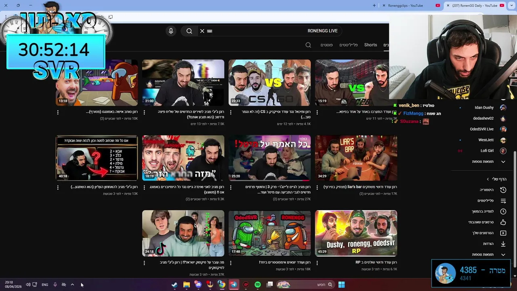517x291 pixels.
Task: Open three-dot menu for the 22:33 CS video
Action: 231,112
